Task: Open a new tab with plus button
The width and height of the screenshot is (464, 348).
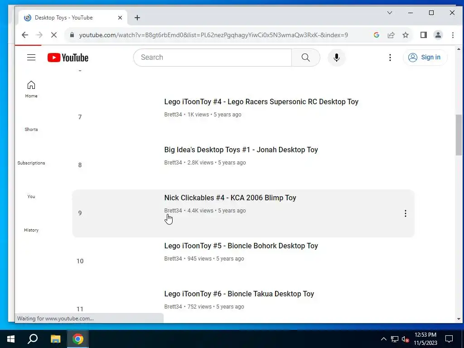Action: pyautogui.click(x=137, y=18)
